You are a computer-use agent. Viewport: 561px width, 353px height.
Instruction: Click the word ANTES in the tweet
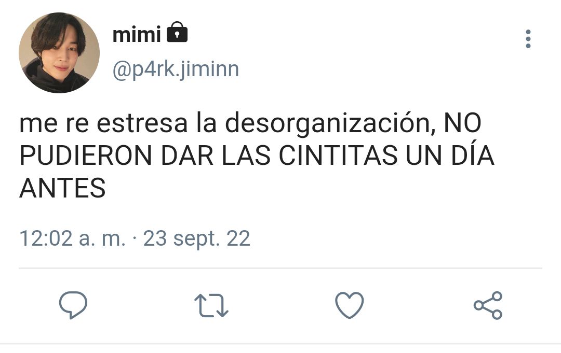(x=63, y=188)
